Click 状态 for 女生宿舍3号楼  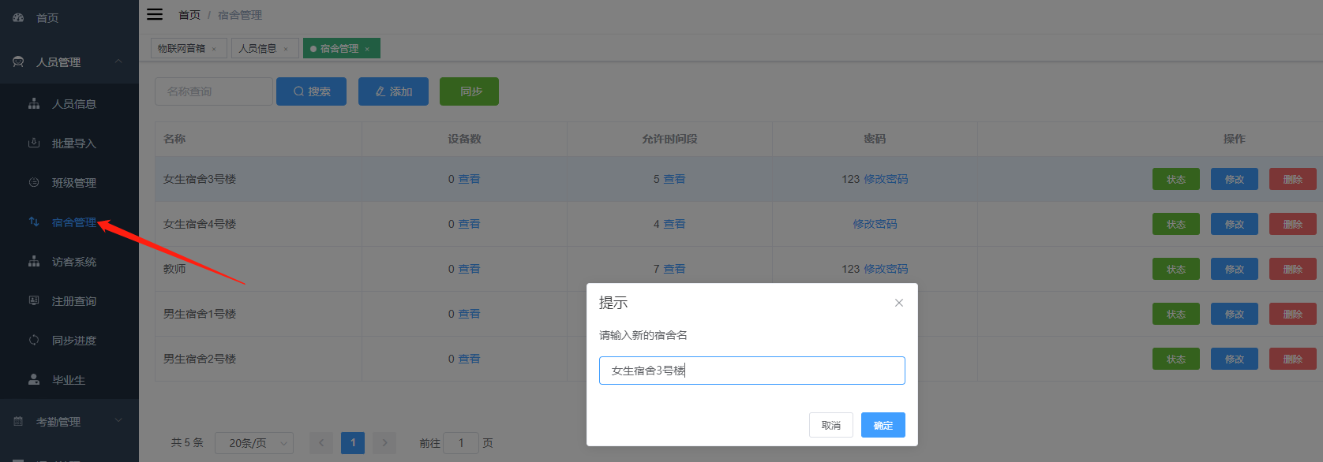coord(1176,179)
